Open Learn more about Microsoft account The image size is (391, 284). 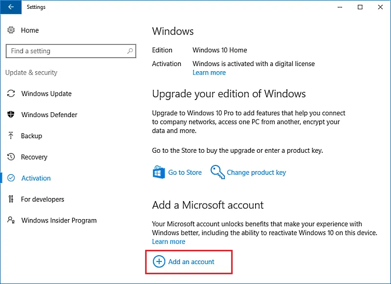coord(169,242)
